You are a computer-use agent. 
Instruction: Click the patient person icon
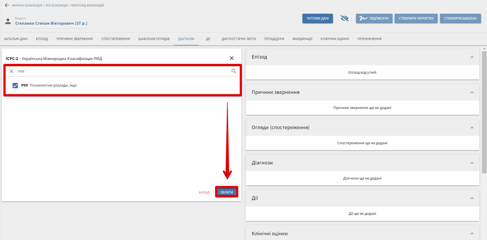8,21
